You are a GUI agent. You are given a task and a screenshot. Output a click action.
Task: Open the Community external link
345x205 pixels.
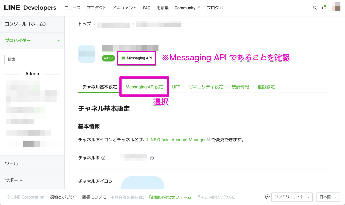(187, 8)
